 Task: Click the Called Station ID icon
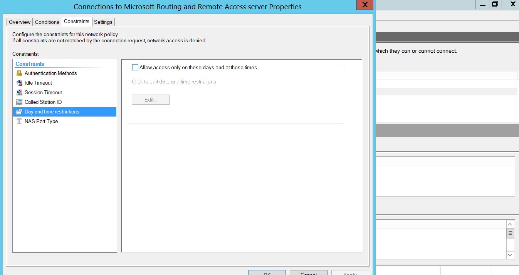pyautogui.click(x=19, y=102)
